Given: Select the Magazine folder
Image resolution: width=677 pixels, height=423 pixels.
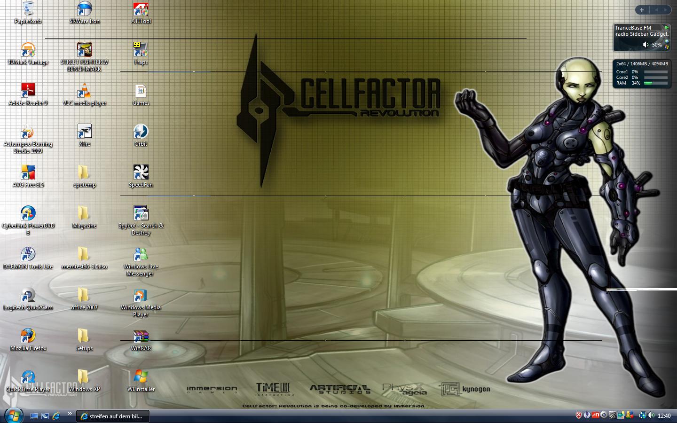Looking at the screenshot, I should [85, 217].
